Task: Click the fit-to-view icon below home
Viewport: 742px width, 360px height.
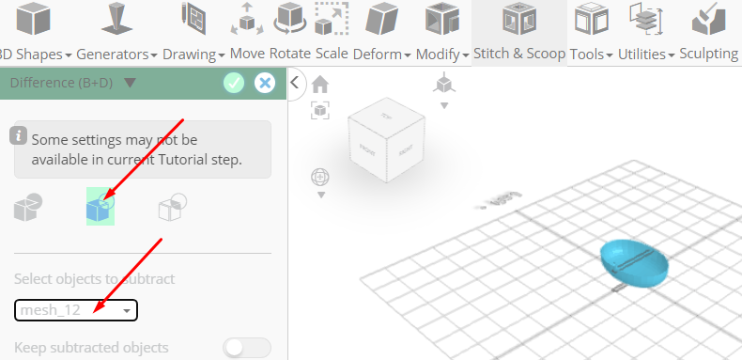Action: (320, 110)
